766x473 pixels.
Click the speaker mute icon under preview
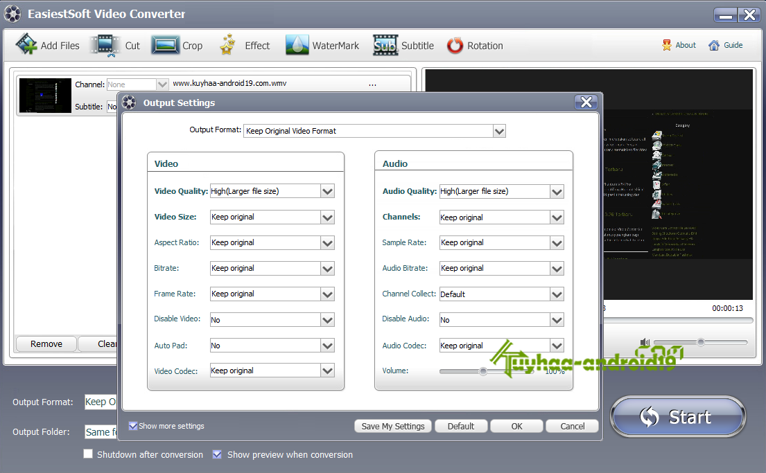tap(645, 343)
